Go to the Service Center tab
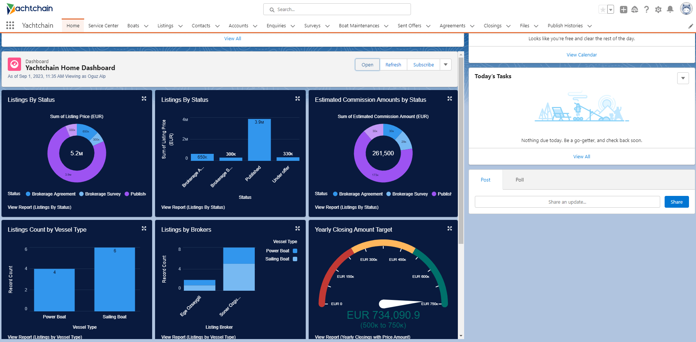 point(103,26)
